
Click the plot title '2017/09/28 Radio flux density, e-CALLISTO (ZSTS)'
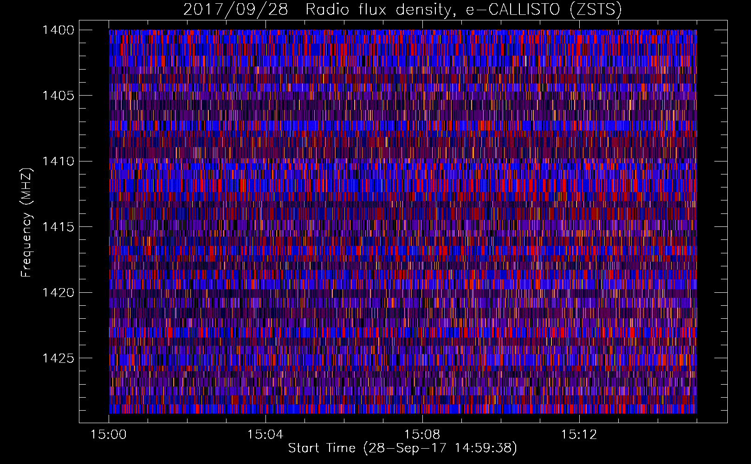402,10
